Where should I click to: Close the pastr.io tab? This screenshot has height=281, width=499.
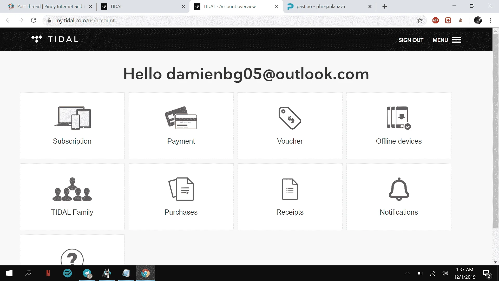pos(370,7)
